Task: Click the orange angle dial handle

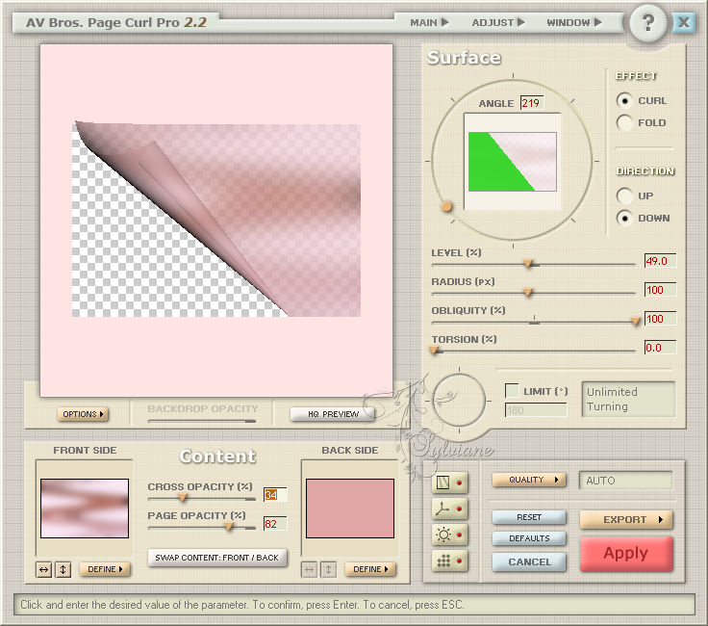Action: tap(446, 206)
